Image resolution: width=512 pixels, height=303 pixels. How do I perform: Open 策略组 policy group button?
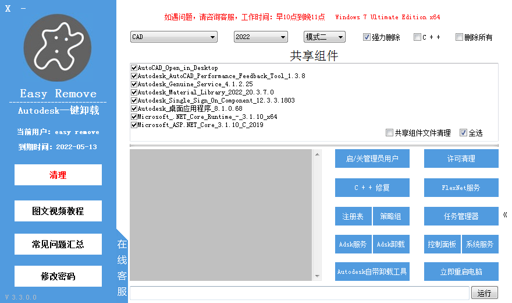(391, 216)
